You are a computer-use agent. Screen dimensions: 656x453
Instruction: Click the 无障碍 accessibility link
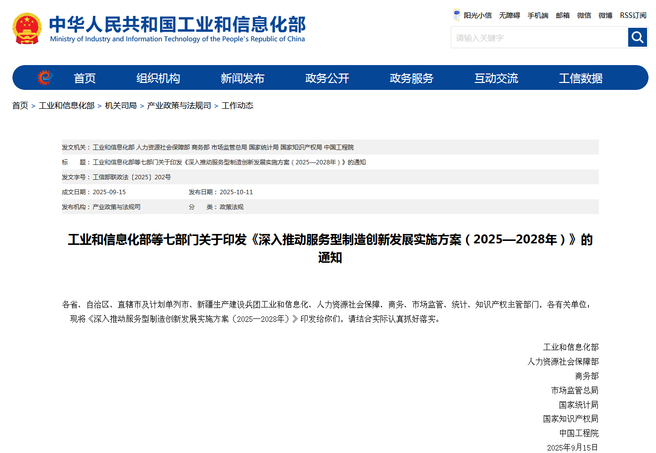pyautogui.click(x=509, y=15)
